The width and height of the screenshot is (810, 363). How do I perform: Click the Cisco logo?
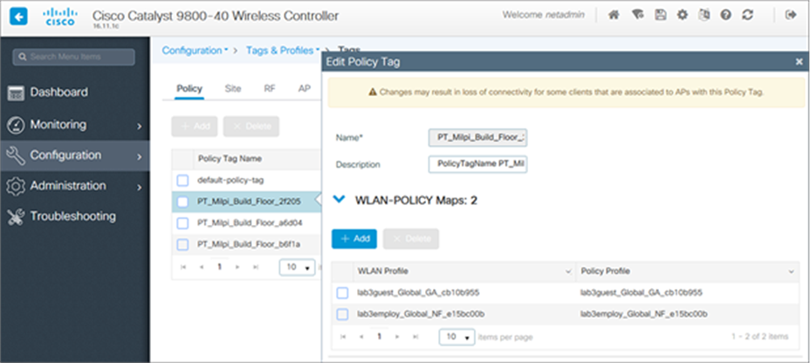point(60,17)
